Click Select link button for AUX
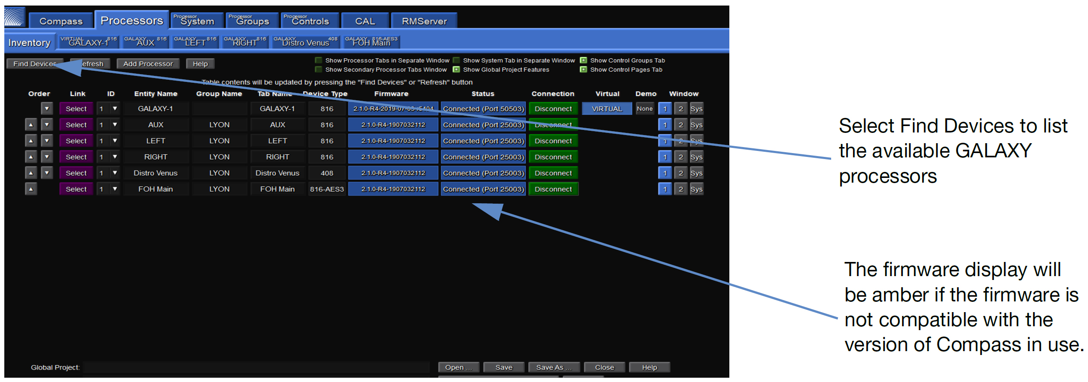Screen dimensions: 1088x382 click(76, 125)
